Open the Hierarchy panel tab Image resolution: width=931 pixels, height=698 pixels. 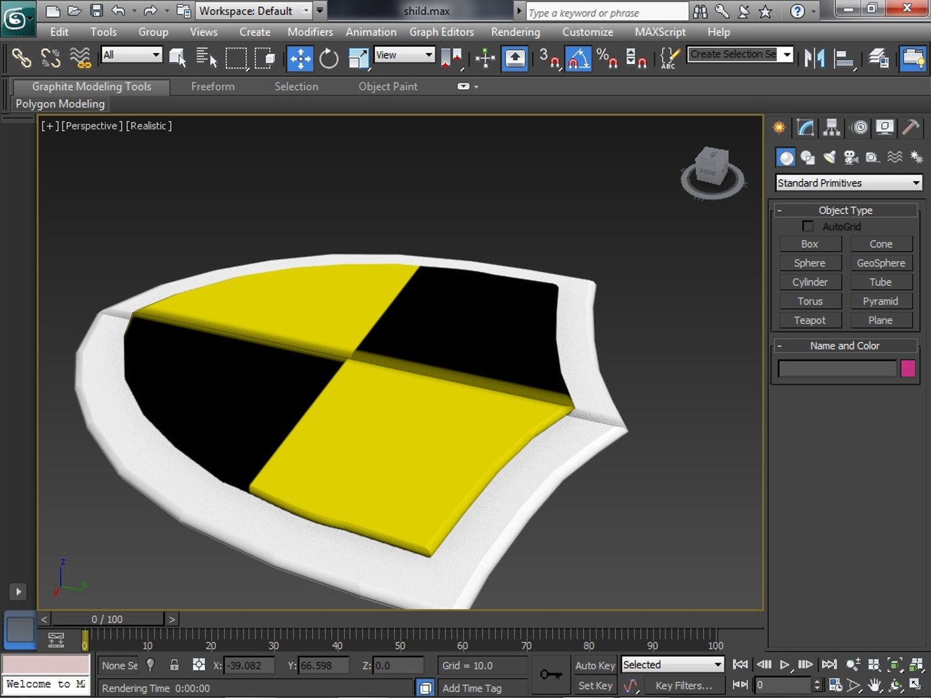(832, 127)
